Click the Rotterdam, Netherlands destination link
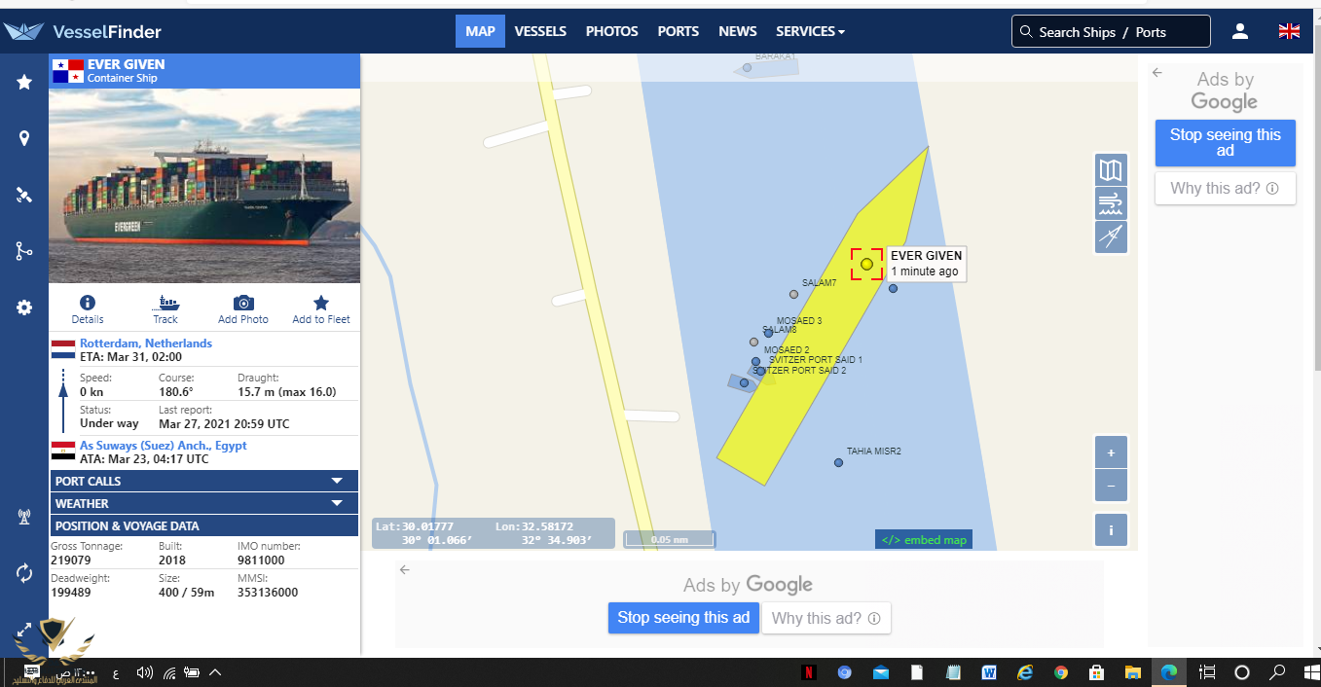Viewport: 1321px width, 687px height. pyautogui.click(x=146, y=343)
